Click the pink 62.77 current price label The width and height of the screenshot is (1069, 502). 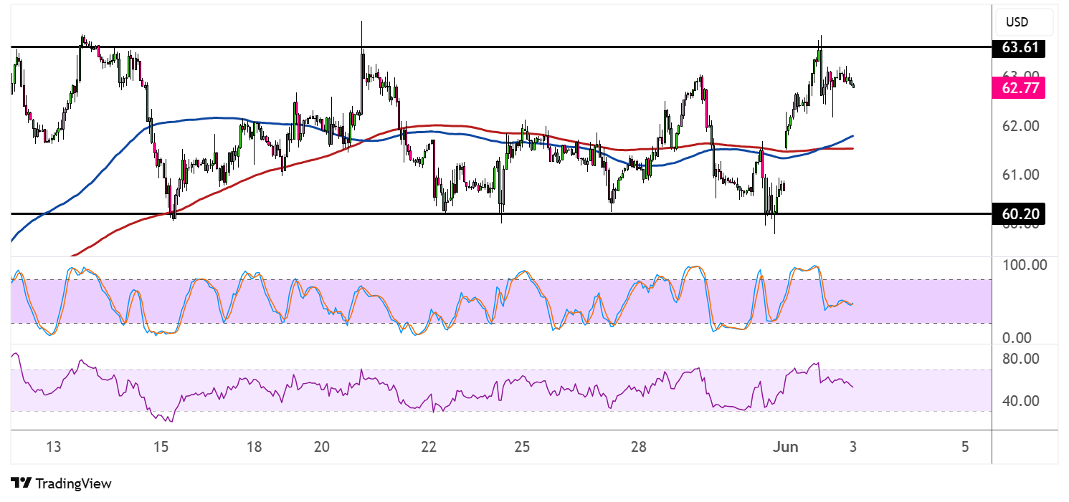[1019, 88]
